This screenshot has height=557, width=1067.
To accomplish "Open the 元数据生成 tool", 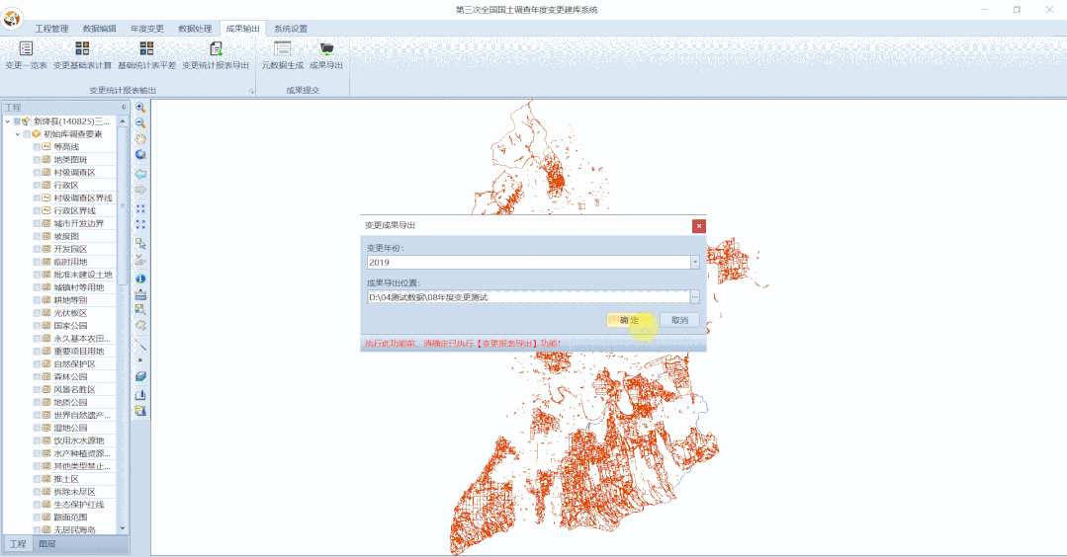I will pyautogui.click(x=283, y=55).
